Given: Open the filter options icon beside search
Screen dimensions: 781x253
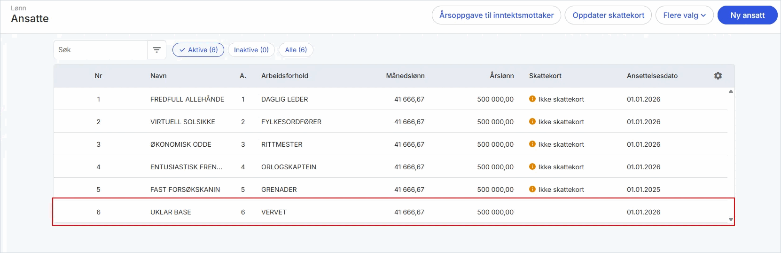Looking at the screenshot, I should point(157,50).
